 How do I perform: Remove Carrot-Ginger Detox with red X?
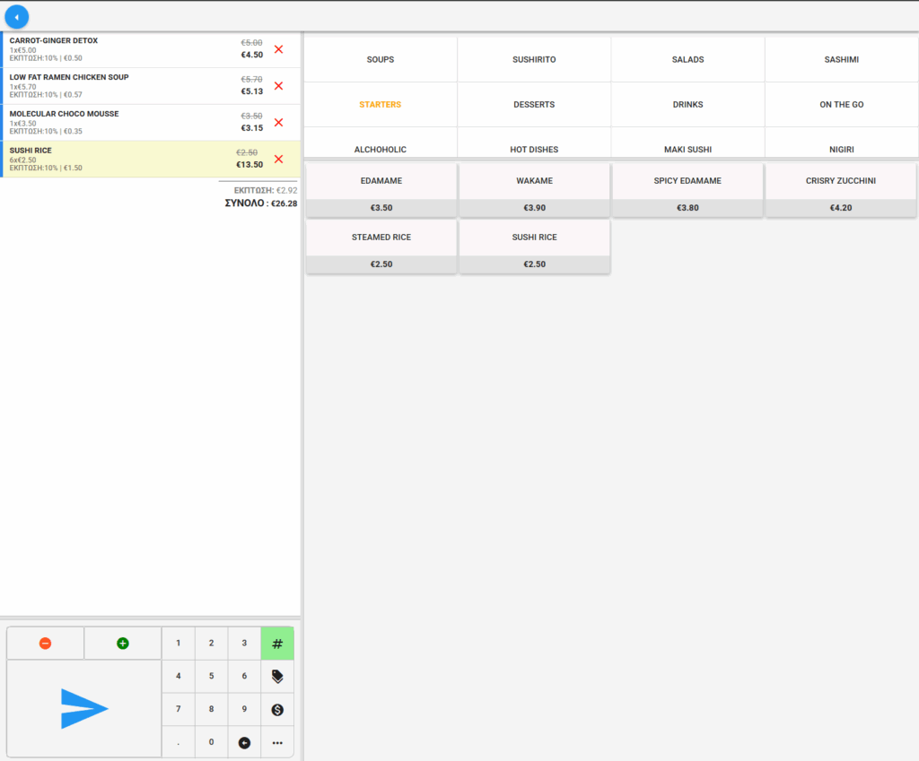click(x=278, y=49)
